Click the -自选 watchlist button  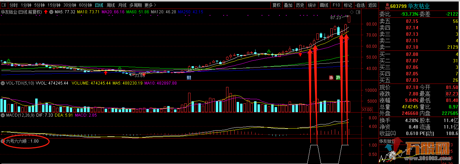(x=360, y=5)
